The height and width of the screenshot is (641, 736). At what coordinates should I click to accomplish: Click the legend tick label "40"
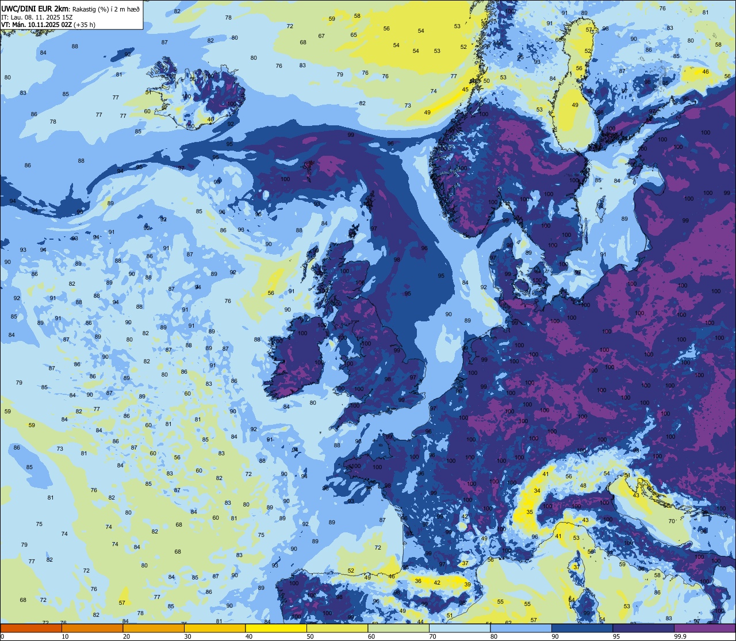coord(248,637)
